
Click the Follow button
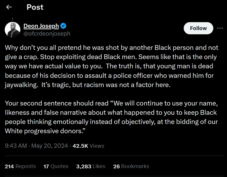[x=198, y=28]
